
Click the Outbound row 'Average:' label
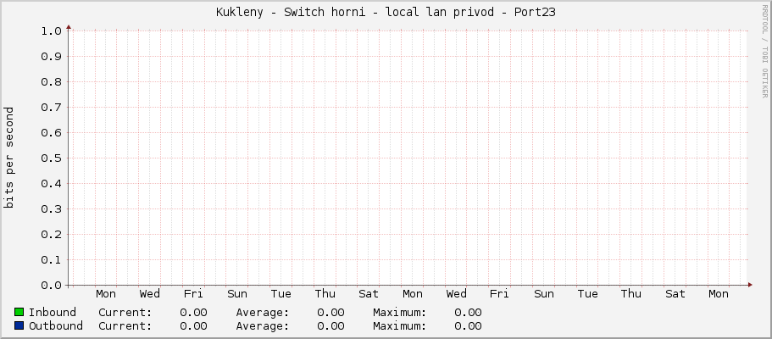pos(263,326)
